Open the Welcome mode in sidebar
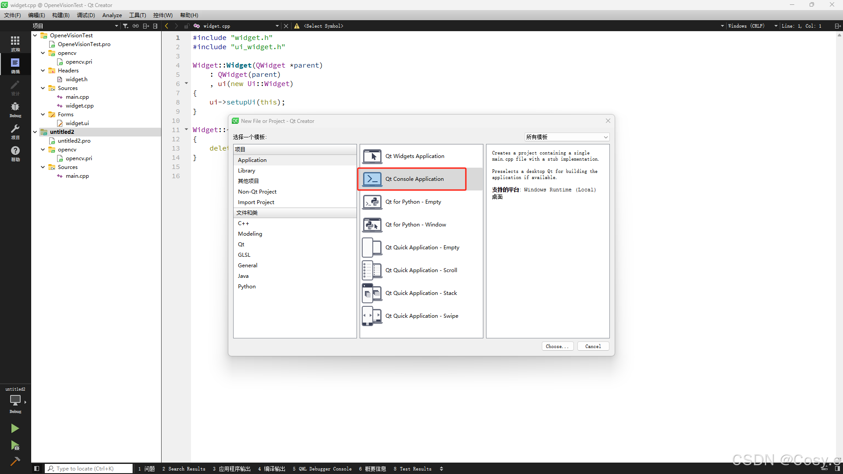Image resolution: width=843 pixels, height=474 pixels. click(x=15, y=43)
